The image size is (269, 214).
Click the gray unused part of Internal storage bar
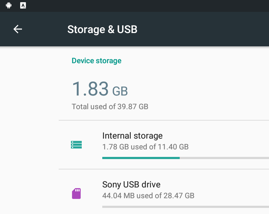click(224, 158)
